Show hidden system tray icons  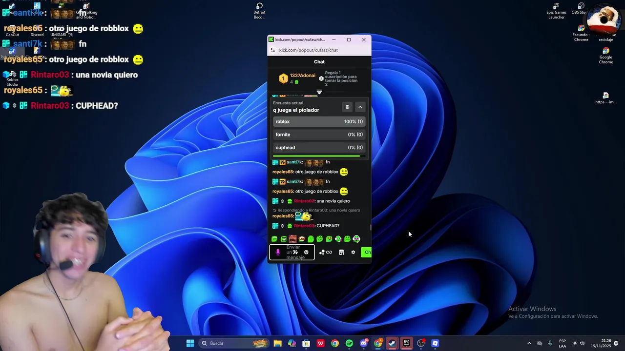point(529,343)
